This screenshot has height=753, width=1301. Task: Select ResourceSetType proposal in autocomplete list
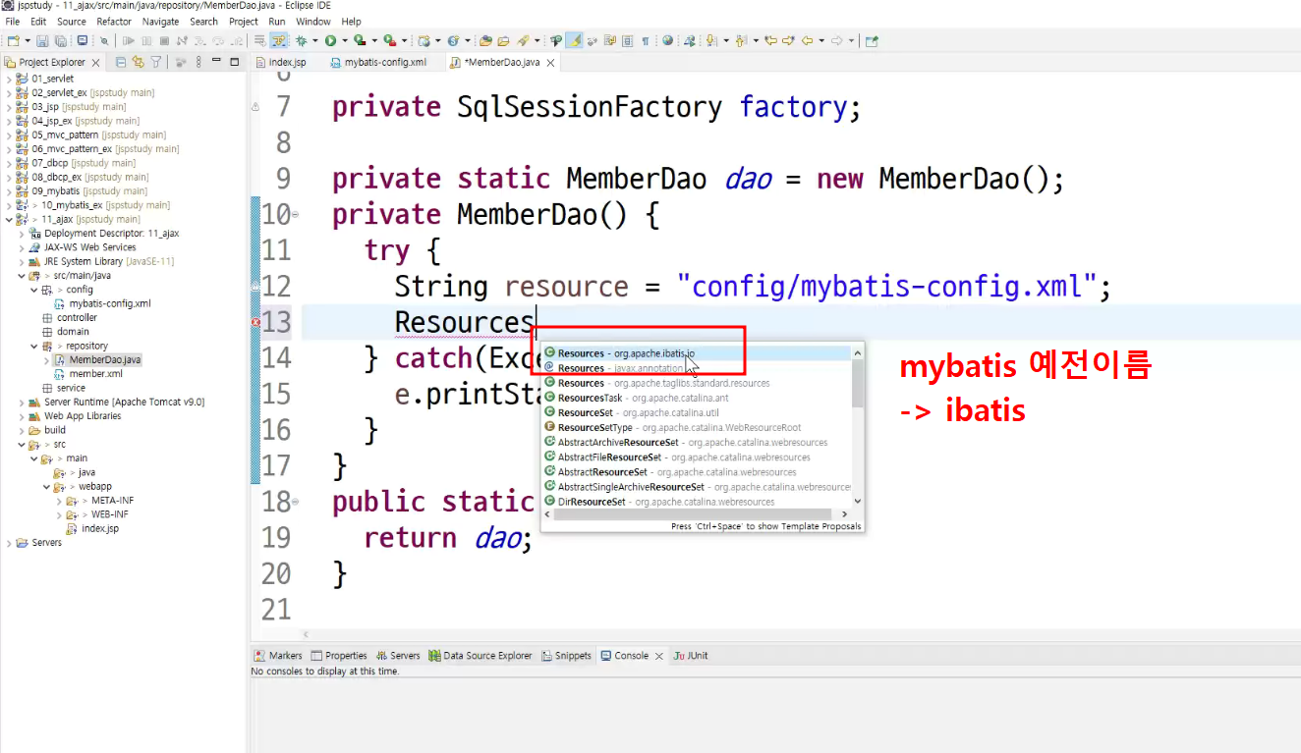coord(697,428)
